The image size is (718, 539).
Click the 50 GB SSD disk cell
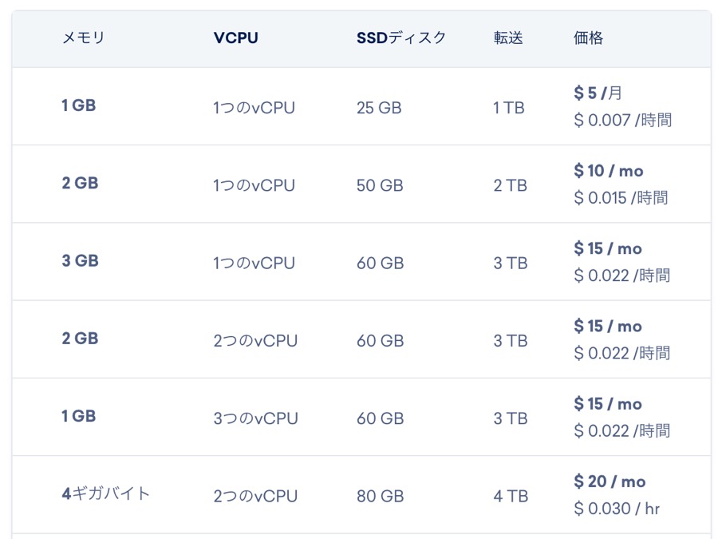[380, 185]
